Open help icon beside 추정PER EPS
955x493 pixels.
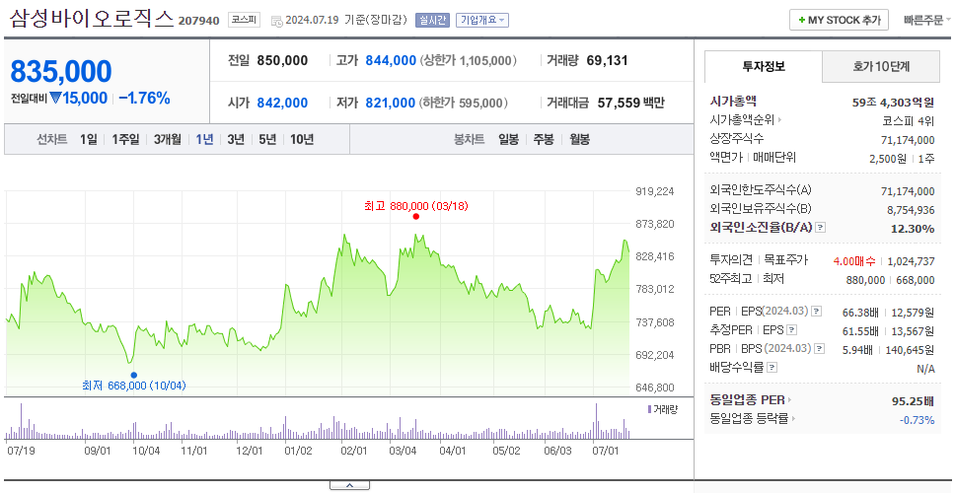(792, 330)
